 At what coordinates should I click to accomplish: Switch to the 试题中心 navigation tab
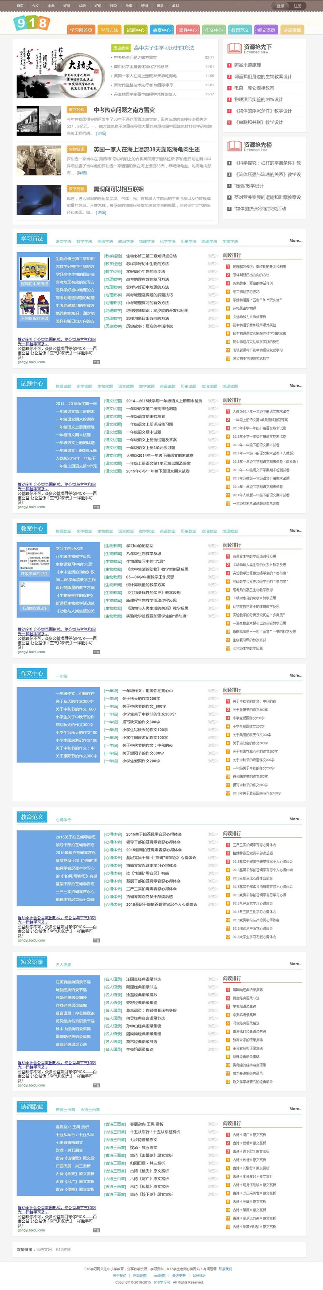click(x=135, y=30)
